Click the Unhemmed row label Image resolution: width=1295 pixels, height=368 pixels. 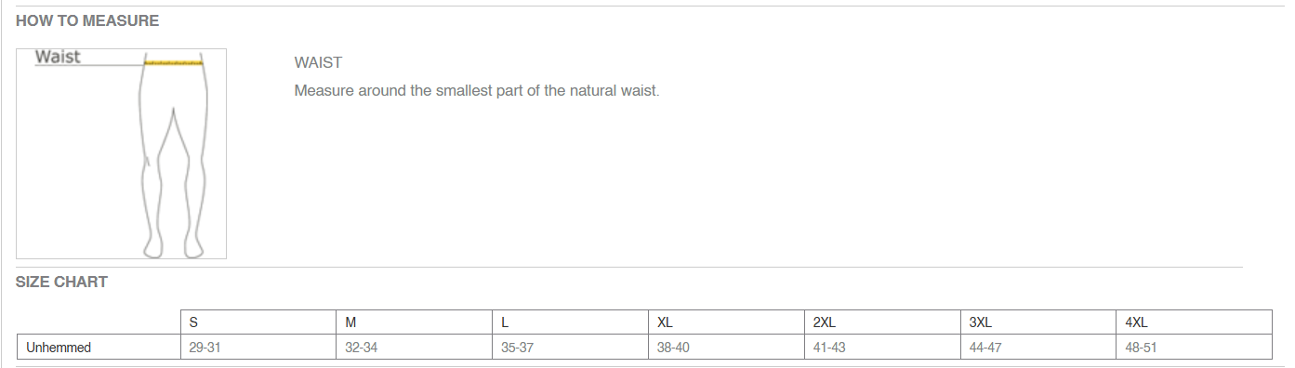59,348
